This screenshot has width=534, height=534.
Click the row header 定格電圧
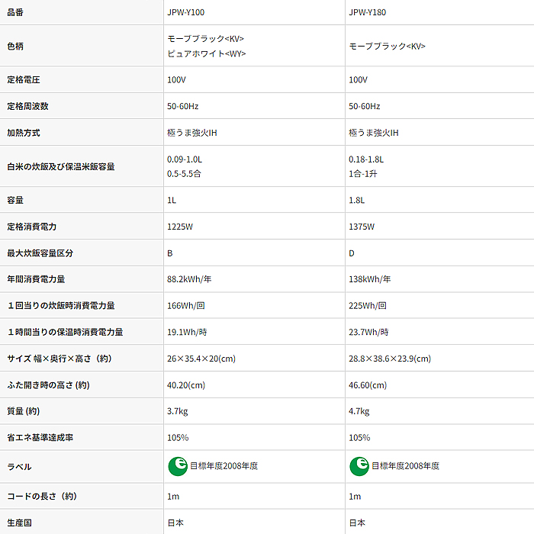[x=24, y=79]
